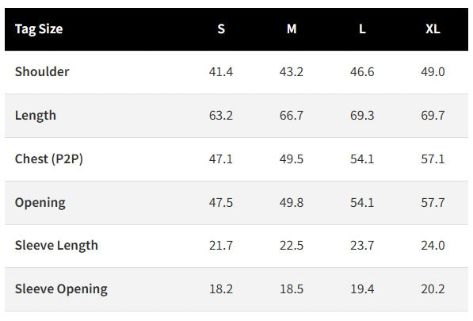This screenshot has width=473, height=321.
Task: Select the S size column header
Action: point(221,29)
